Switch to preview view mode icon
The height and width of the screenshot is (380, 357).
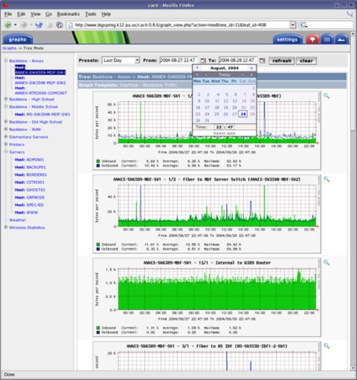342,39
